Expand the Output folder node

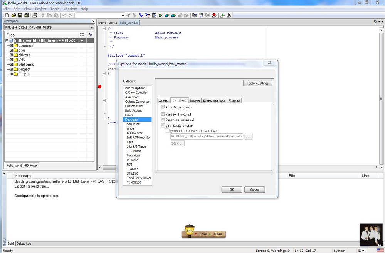click(x=11, y=74)
